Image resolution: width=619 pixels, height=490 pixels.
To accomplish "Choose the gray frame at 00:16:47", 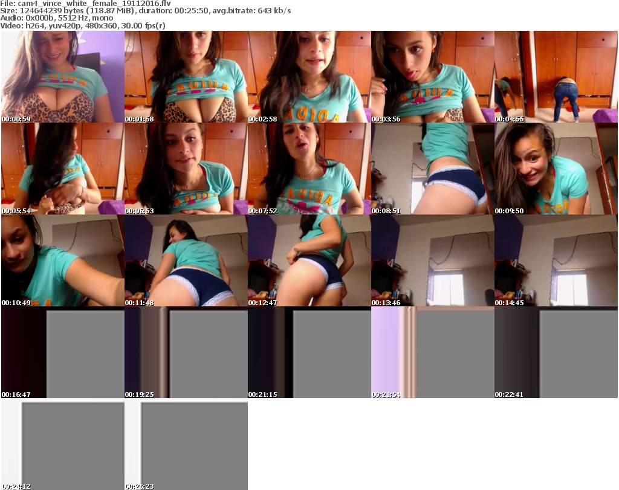I will pos(63,352).
